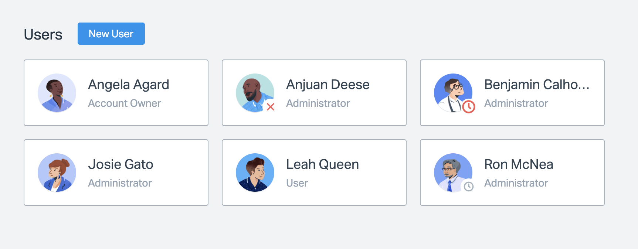Viewport: 638px width, 249px height.
Task: Click Angela Agard's avatar picture
Action: [x=57, y=93]
